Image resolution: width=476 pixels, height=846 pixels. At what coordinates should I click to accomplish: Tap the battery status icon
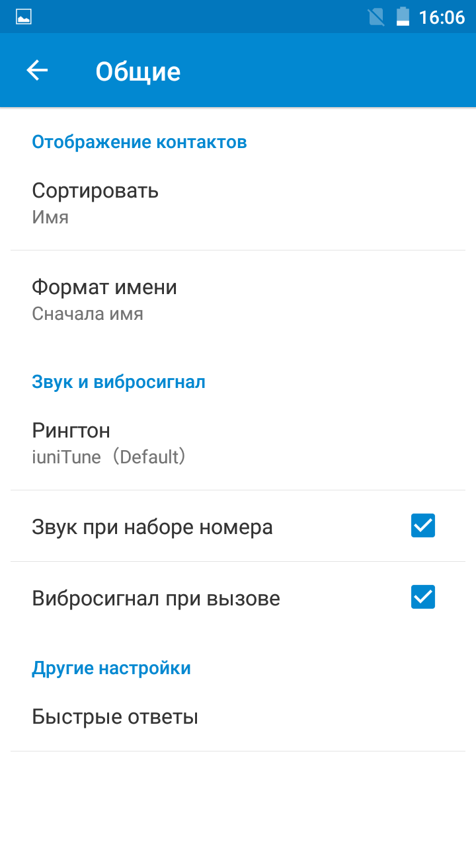coord(403,17)
